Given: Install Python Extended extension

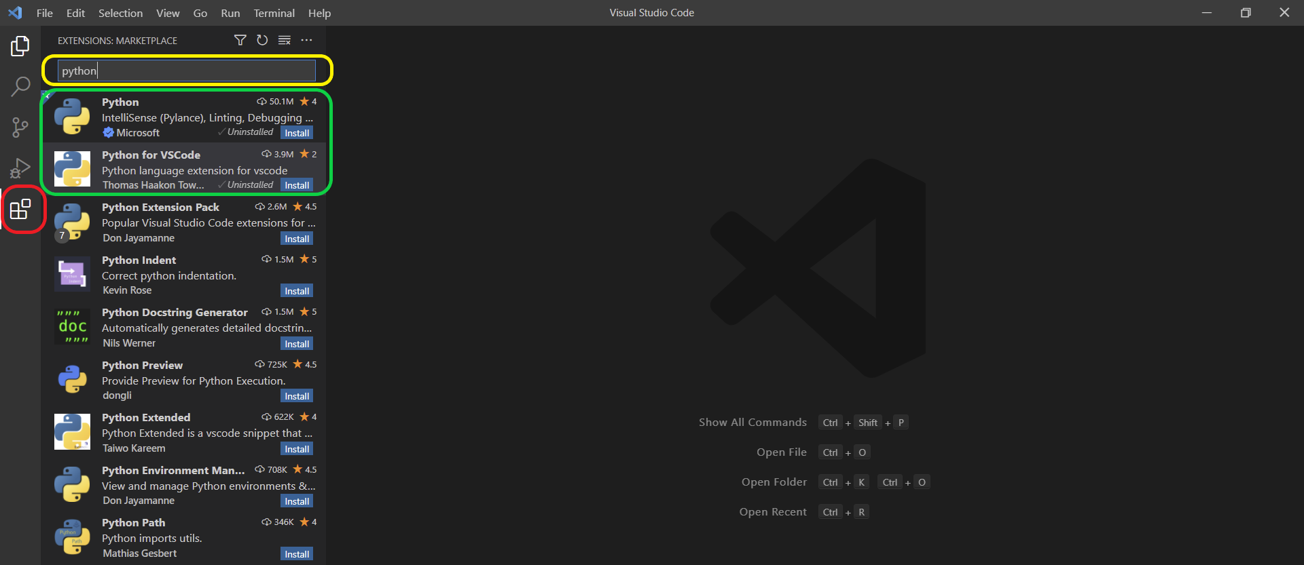Looking at the screenshot, I should [297, 449].
